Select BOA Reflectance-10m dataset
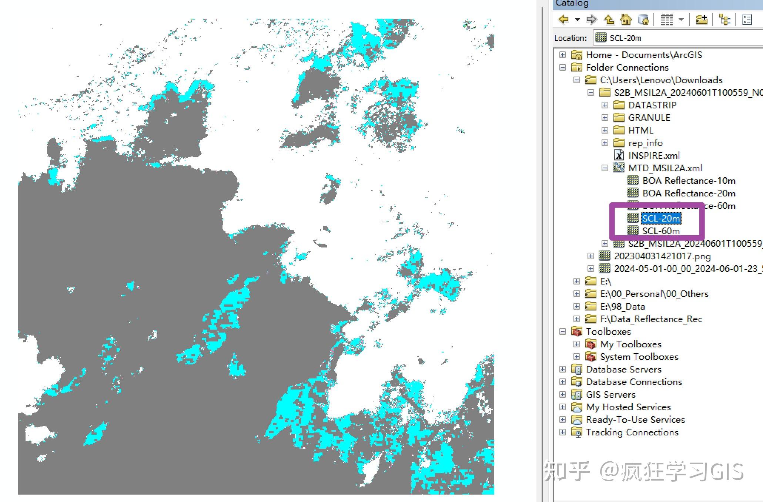The width and height of the screenshot is (763, 502). pyautogui.click(x=689, y=181)
